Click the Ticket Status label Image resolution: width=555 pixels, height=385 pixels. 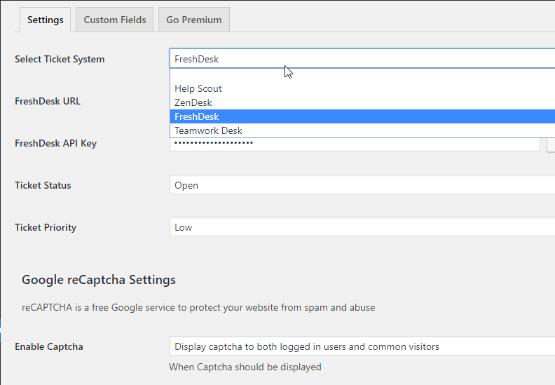[43, 185]
